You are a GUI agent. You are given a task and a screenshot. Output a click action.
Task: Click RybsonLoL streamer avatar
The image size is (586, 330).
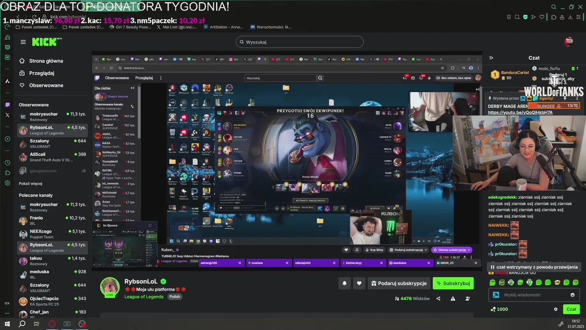point(110,287)
